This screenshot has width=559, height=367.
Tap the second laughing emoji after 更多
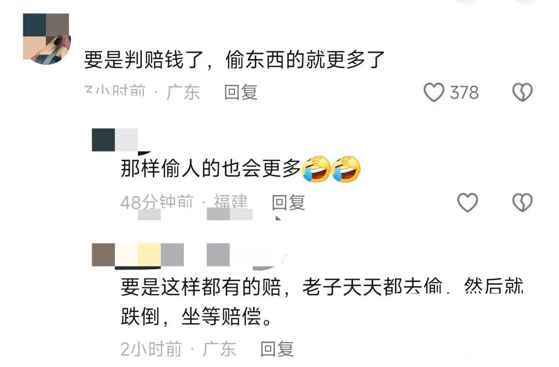tap(346, 169)
